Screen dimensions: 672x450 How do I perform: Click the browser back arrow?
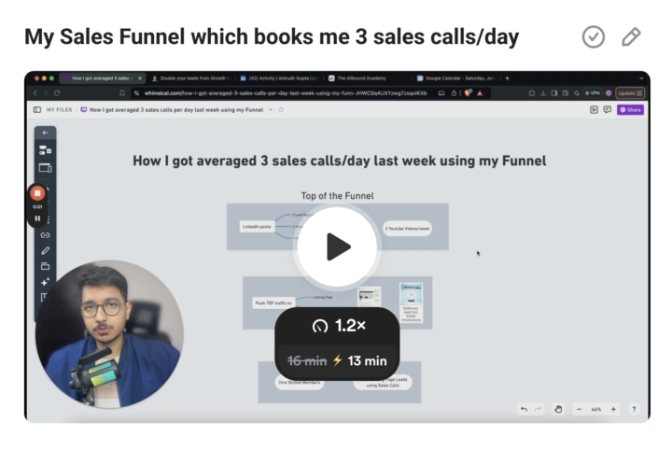pos(35,93)
